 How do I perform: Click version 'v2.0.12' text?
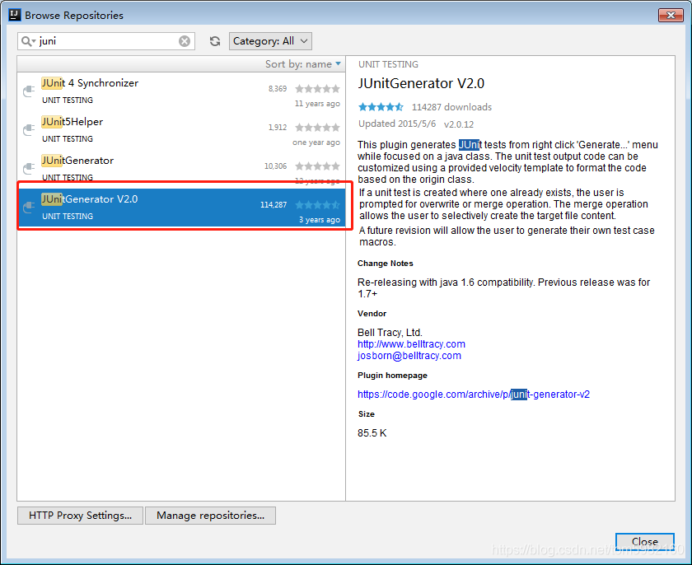pyautogui.click(x=459, y=124)
